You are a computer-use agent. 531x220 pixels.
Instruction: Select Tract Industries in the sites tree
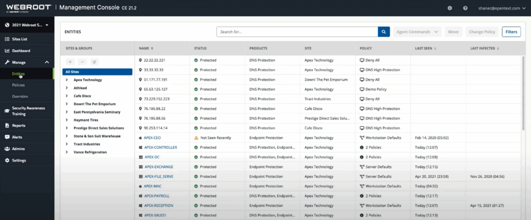[87, 144]
